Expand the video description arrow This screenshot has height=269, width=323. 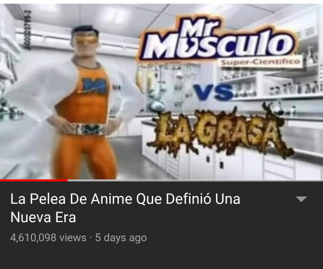click(x=301, y=199)
